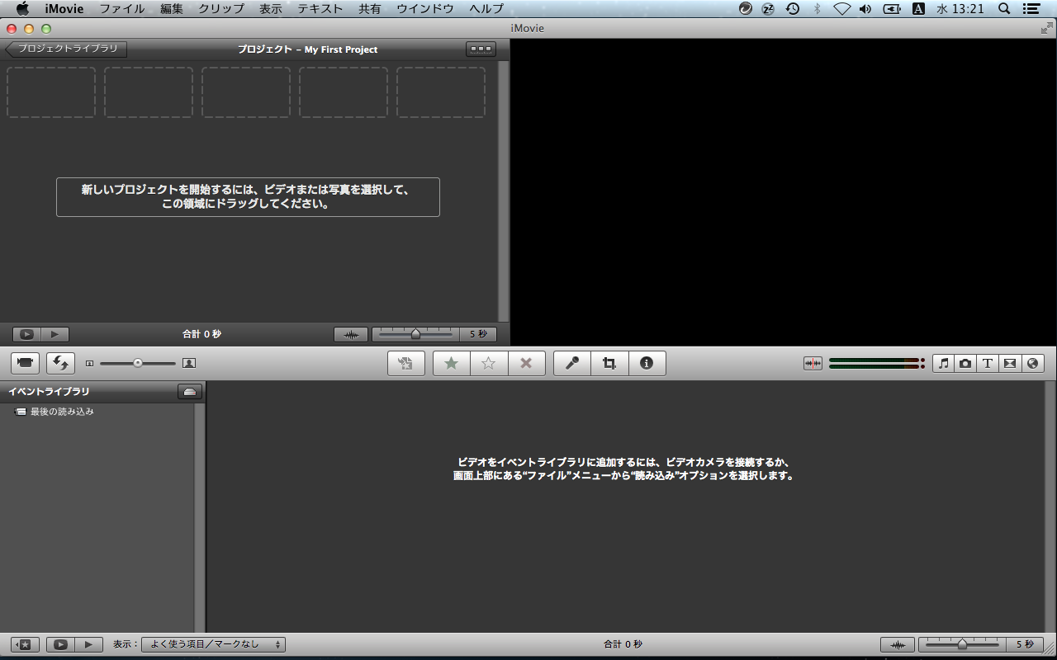
Task: Open the Transitions browser
Action: (1010, 363)
